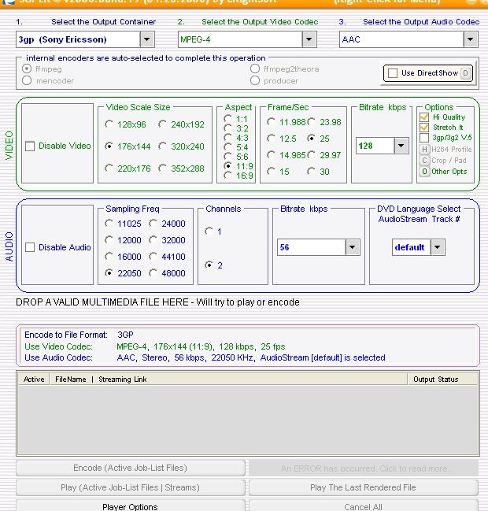Open Player Options

(131, 505)
